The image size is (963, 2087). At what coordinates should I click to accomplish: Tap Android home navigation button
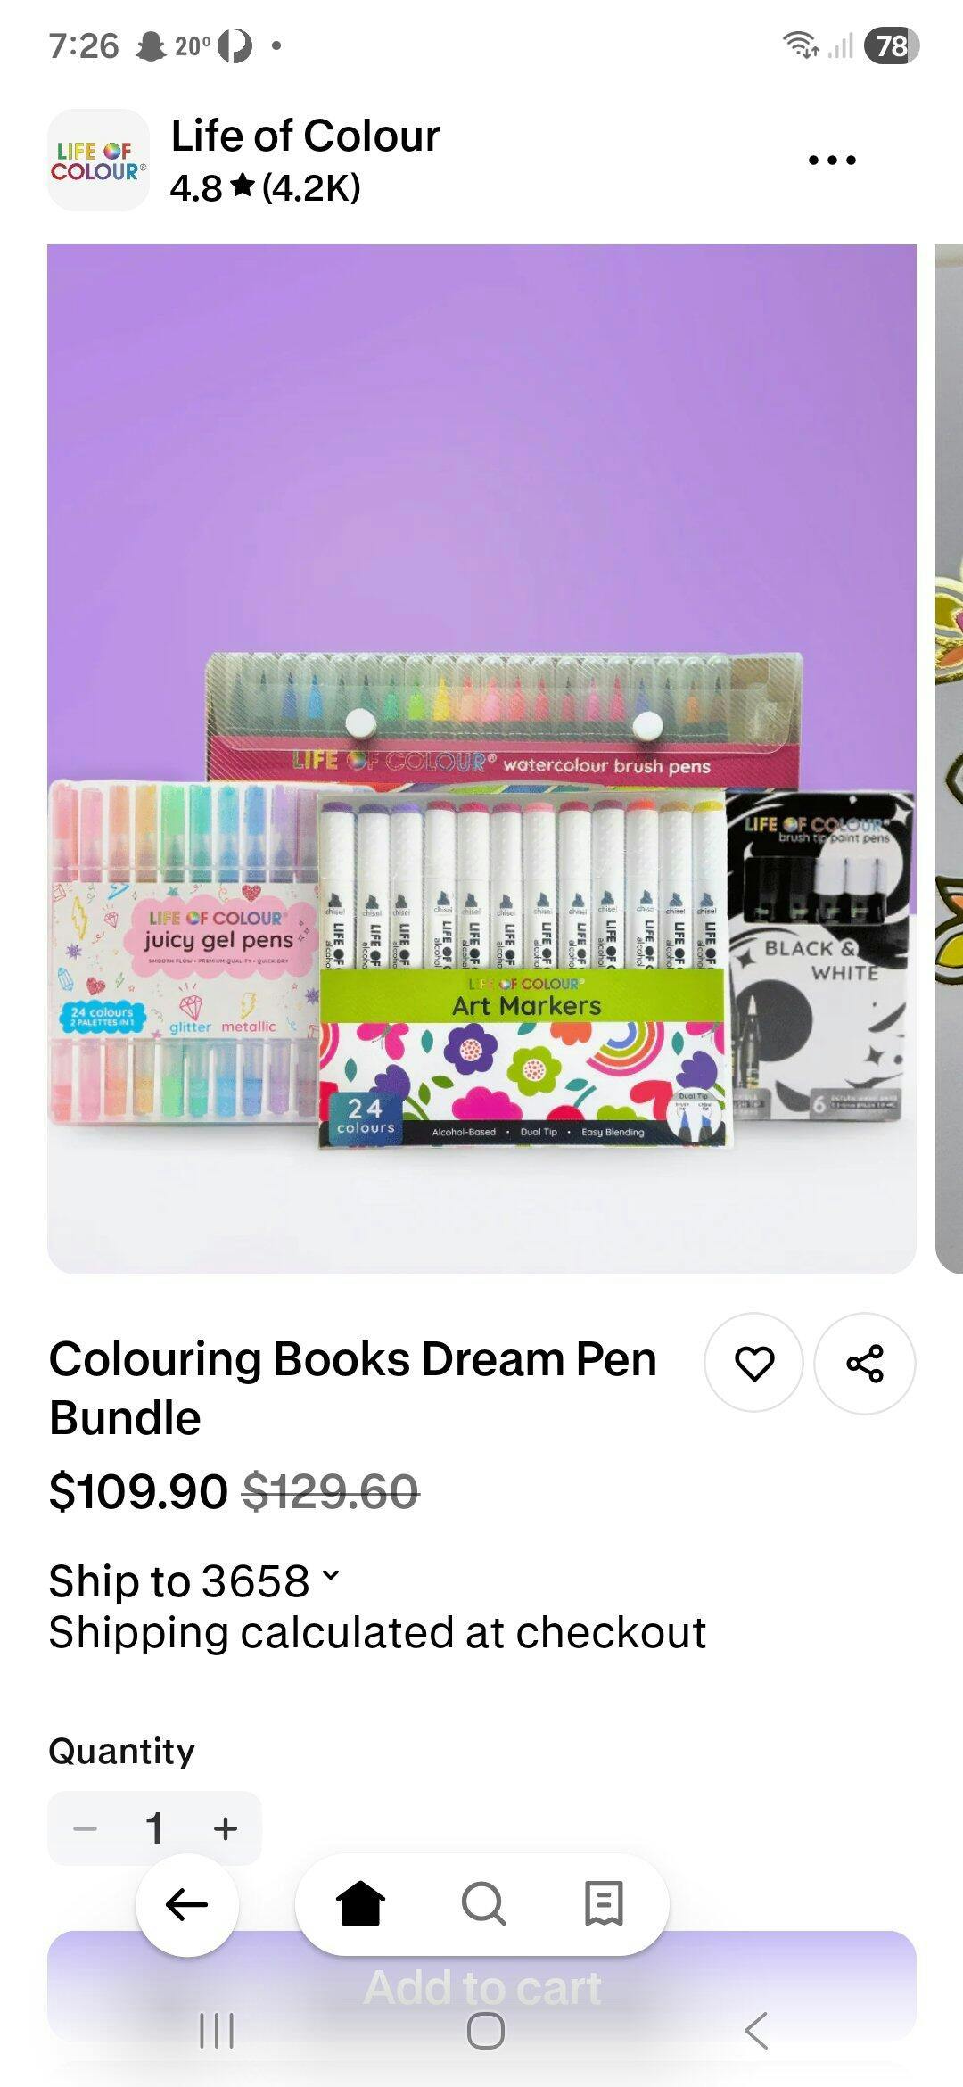(486, 2031)
